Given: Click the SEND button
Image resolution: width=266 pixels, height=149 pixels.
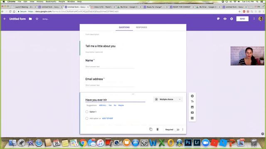Looking at the screenshot, I should point(242,19).
